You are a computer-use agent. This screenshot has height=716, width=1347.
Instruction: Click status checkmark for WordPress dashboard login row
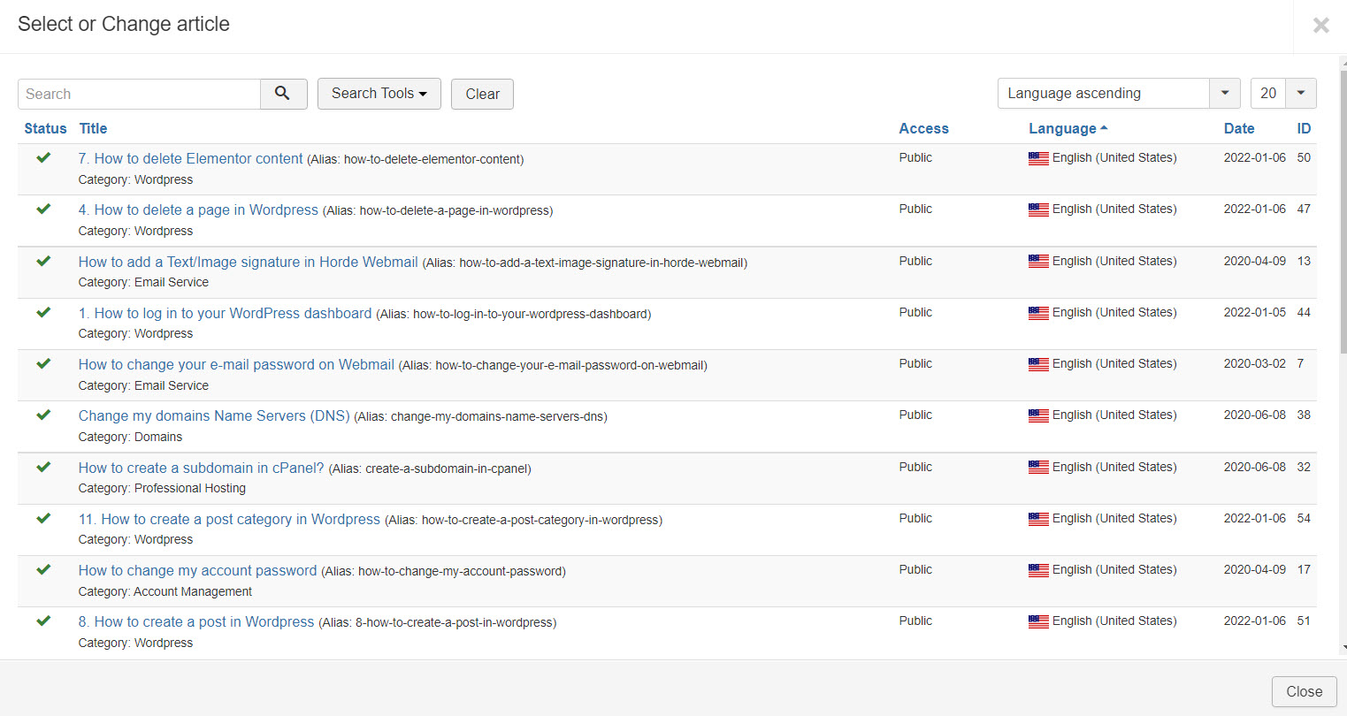pyautogui.click(x=43, y=312)
